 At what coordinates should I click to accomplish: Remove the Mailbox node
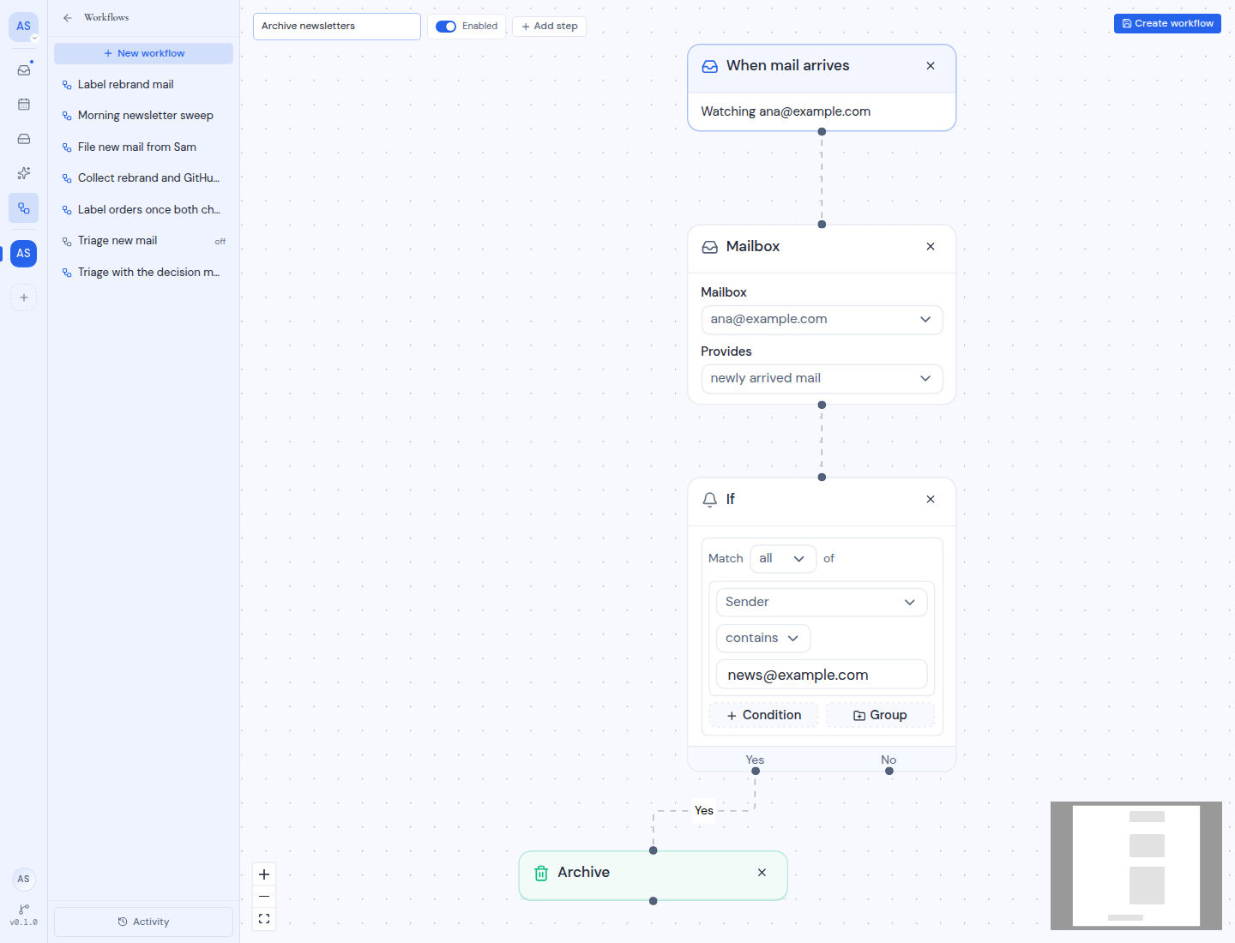click(931, 247)
